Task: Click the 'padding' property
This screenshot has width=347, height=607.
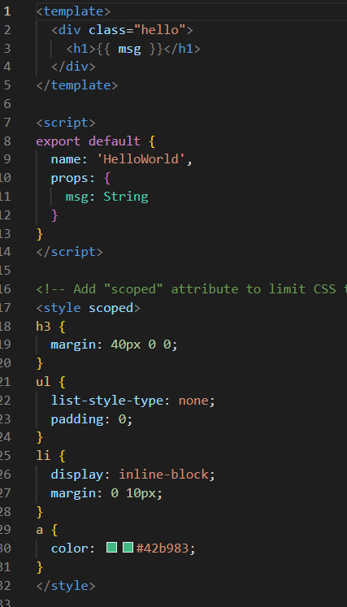Action: [77, 419]
